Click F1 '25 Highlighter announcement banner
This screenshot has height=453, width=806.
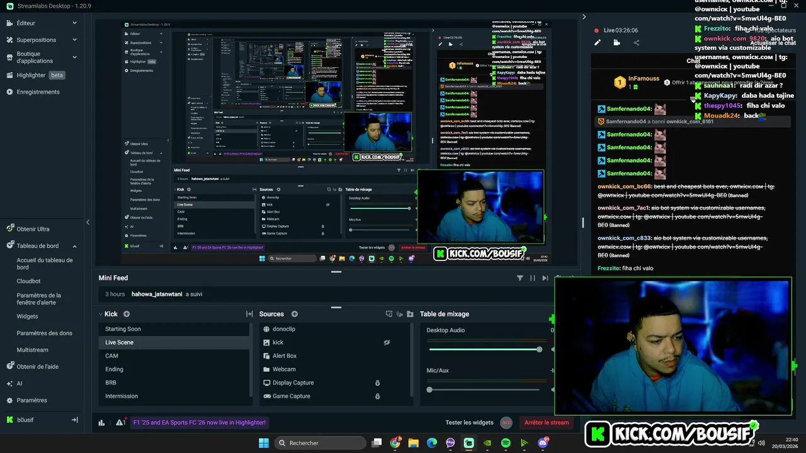pyautogui.click(x=200, y=423)
